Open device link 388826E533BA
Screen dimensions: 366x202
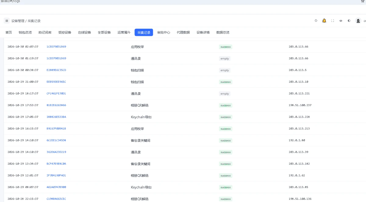point(56,117)
